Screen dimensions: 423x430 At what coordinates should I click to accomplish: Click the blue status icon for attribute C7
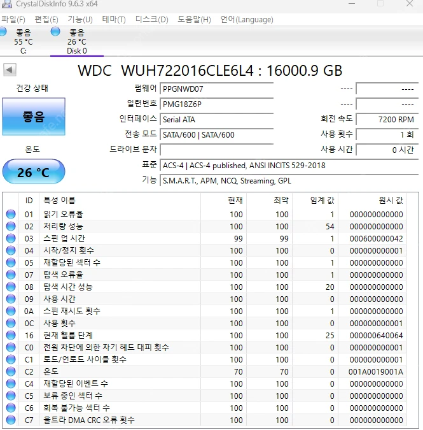click(x=11, y=420)
